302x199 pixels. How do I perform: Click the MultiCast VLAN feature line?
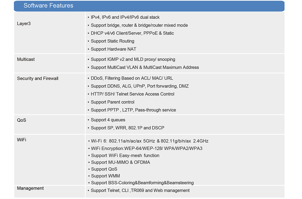[143, 67]
